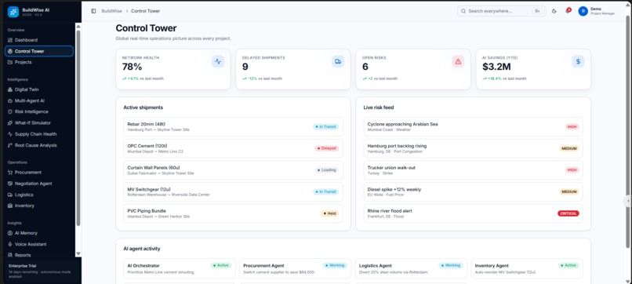Open the Procurement Agent card
632x284 pixels.
295,268
